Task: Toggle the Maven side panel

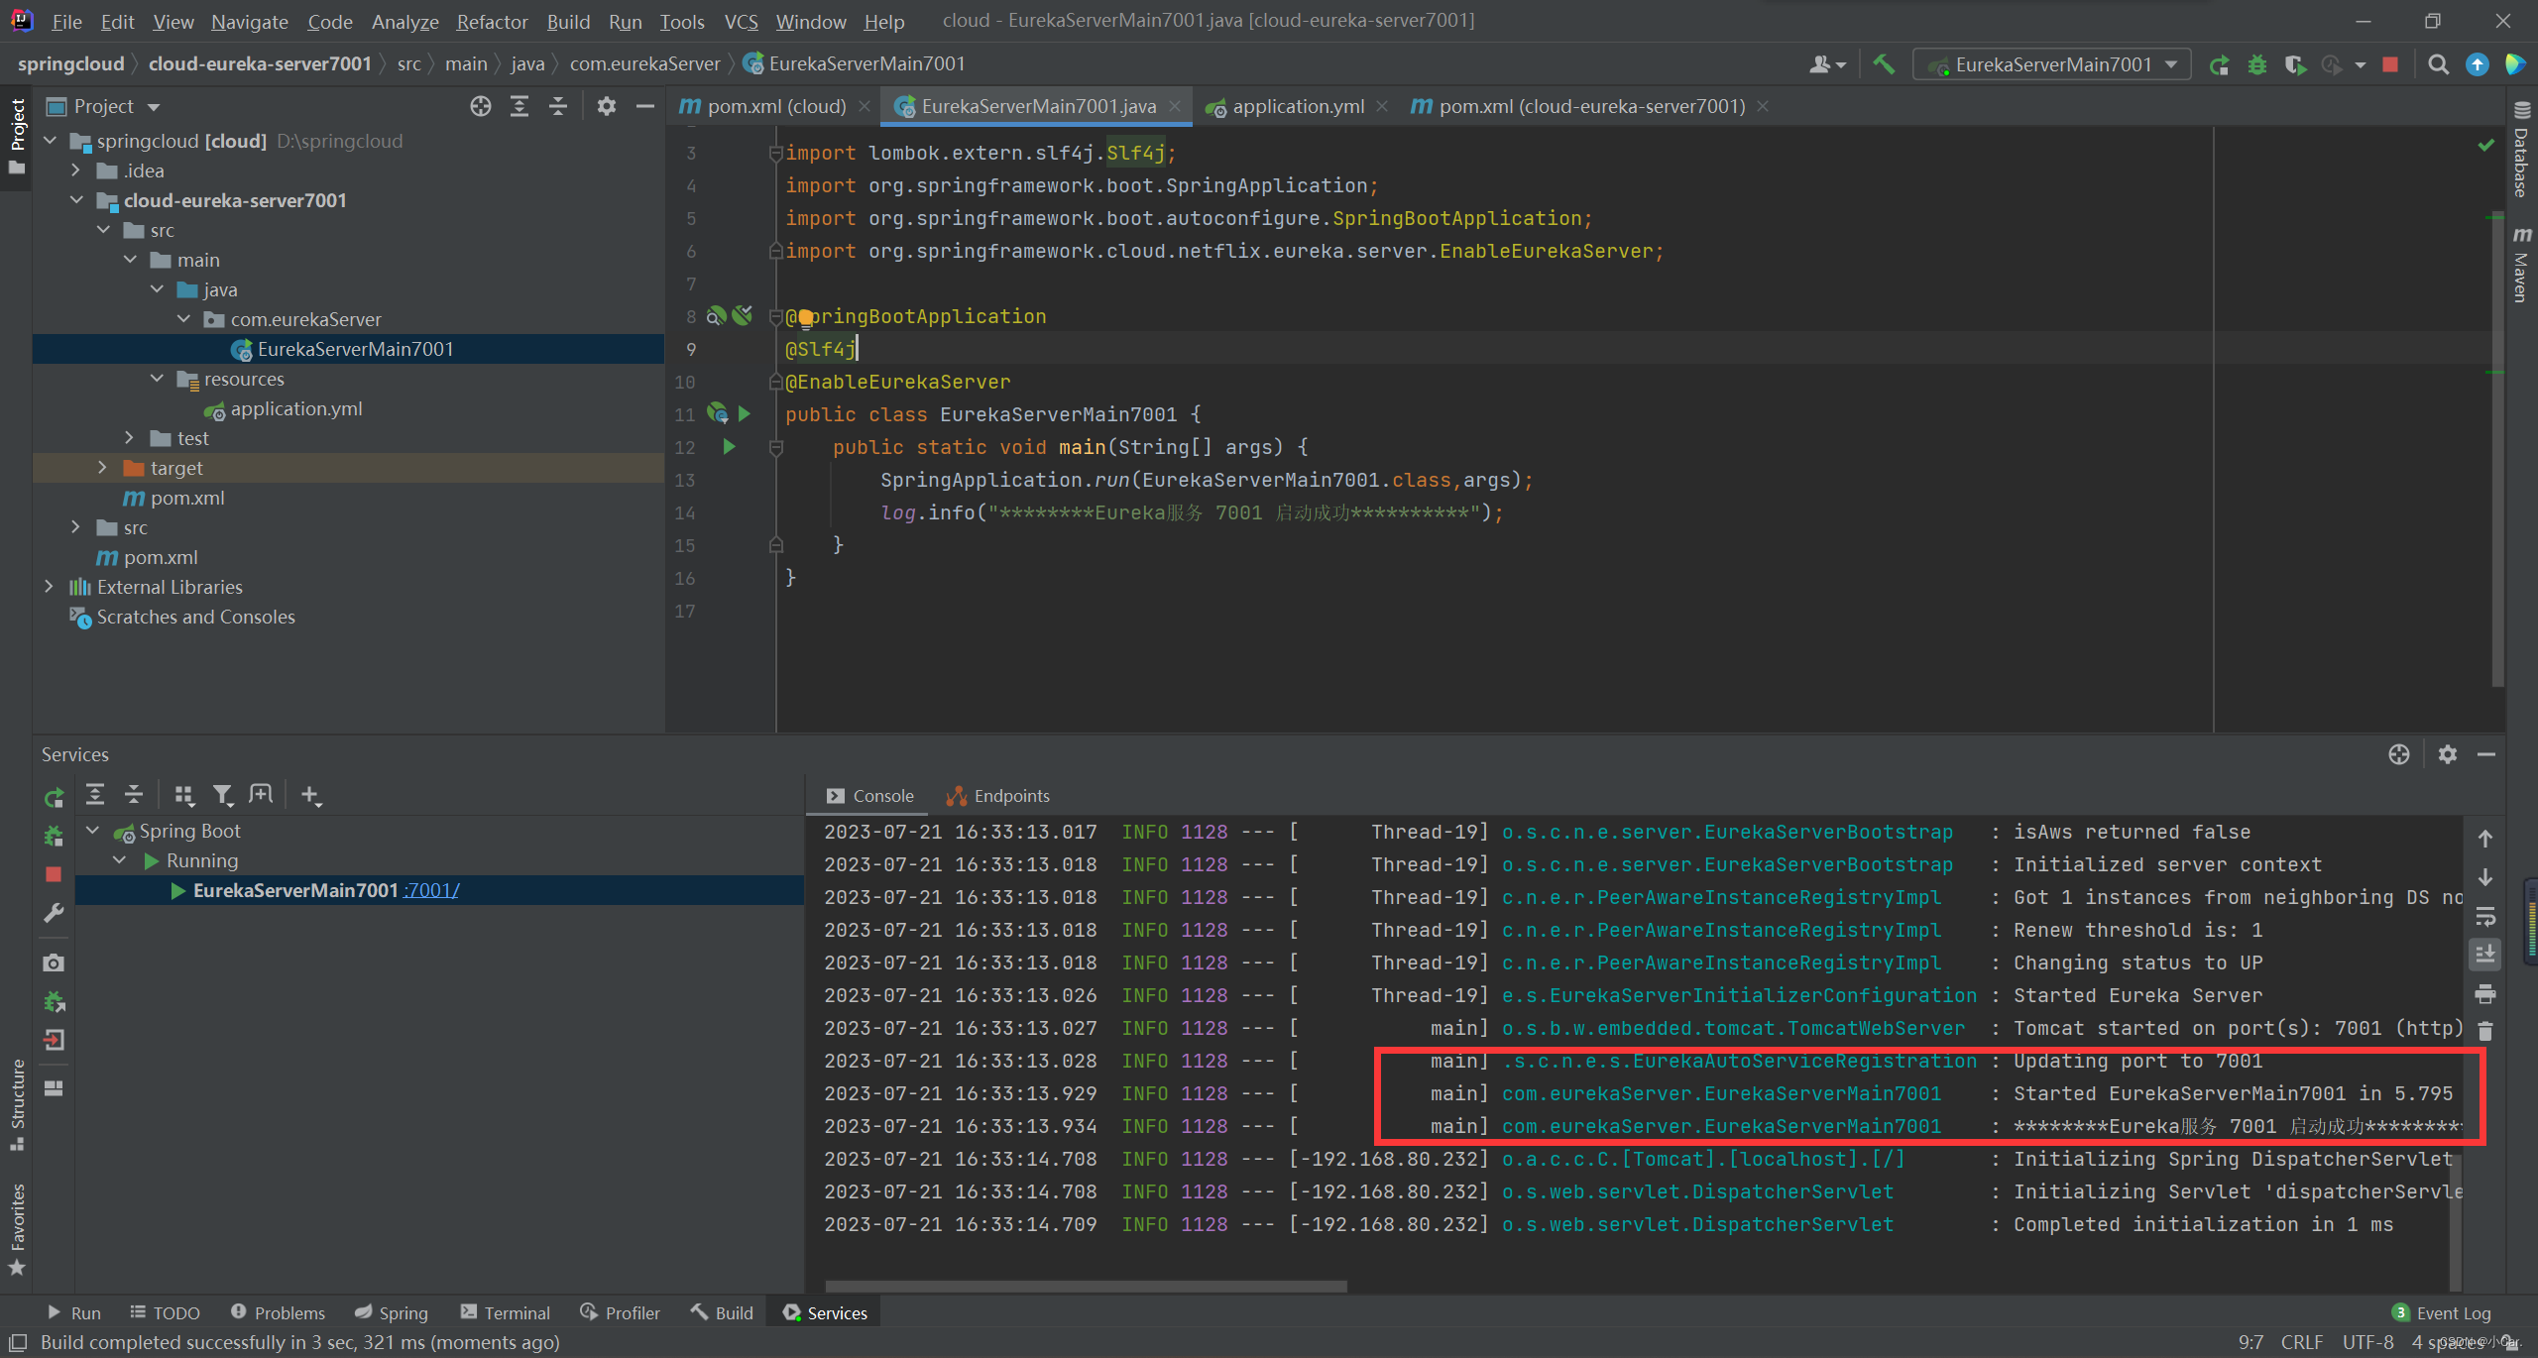Action: 2522,265
